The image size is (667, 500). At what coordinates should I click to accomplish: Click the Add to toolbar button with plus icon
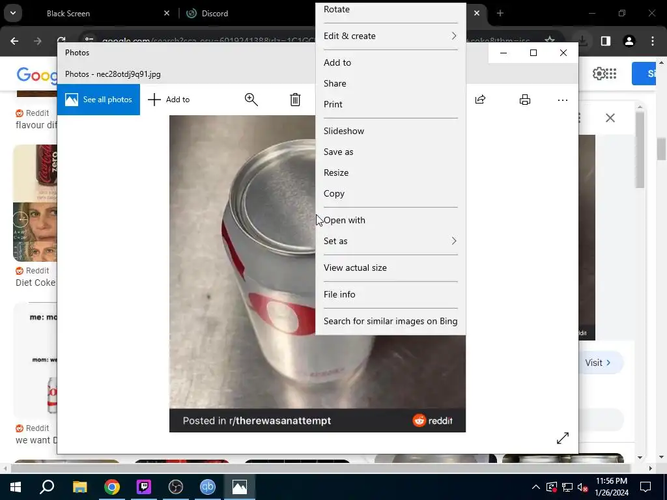point(169,100)
